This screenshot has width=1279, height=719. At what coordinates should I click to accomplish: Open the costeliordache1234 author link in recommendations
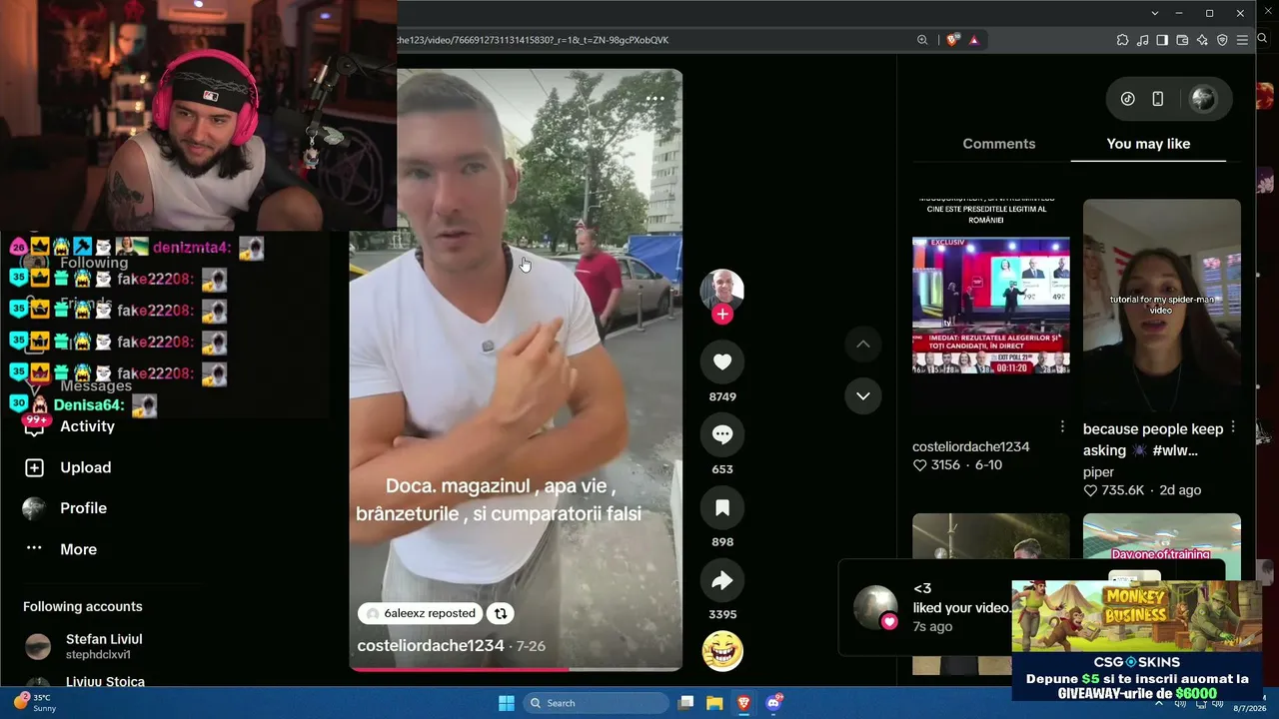pos(971,446)
